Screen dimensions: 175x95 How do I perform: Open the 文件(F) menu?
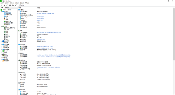pos(2,3)
